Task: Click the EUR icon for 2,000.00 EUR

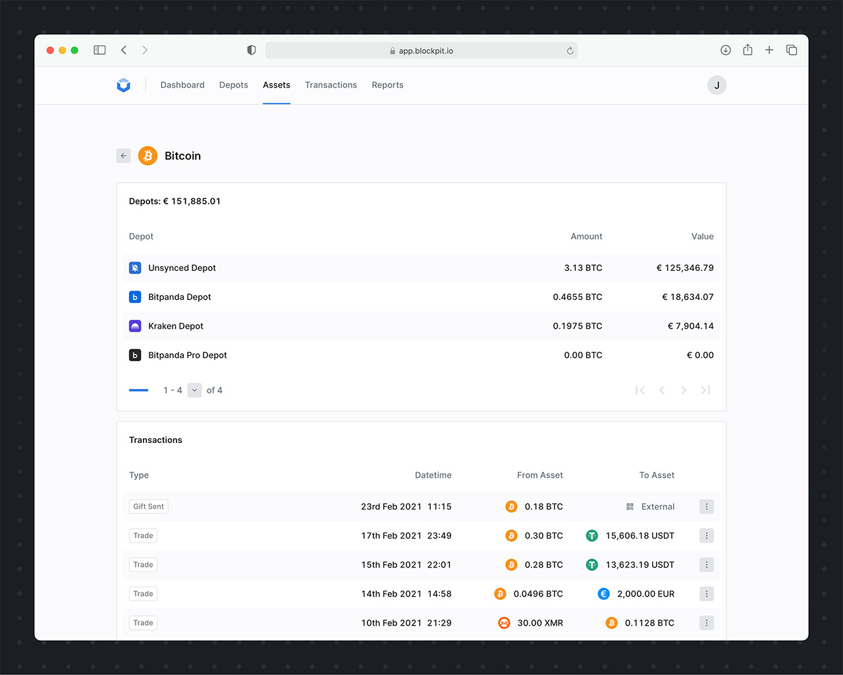Action: click(603, 593)
